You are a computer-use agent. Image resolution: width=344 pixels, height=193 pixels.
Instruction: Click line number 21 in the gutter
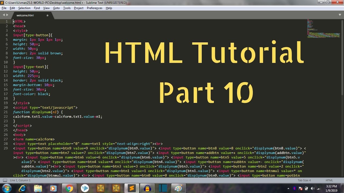pos(6,112)
